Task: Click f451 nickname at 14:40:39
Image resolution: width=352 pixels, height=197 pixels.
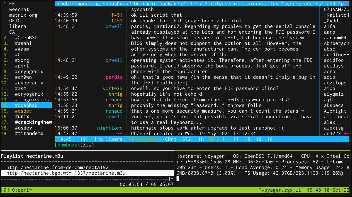Action: click(x=117, y=21)
